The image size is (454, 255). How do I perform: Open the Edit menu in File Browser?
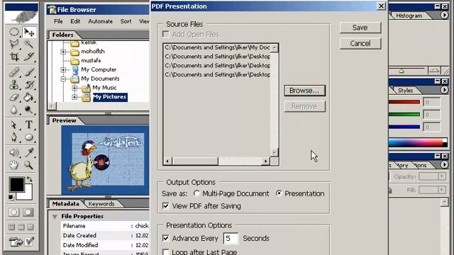[x=75, y=21]
